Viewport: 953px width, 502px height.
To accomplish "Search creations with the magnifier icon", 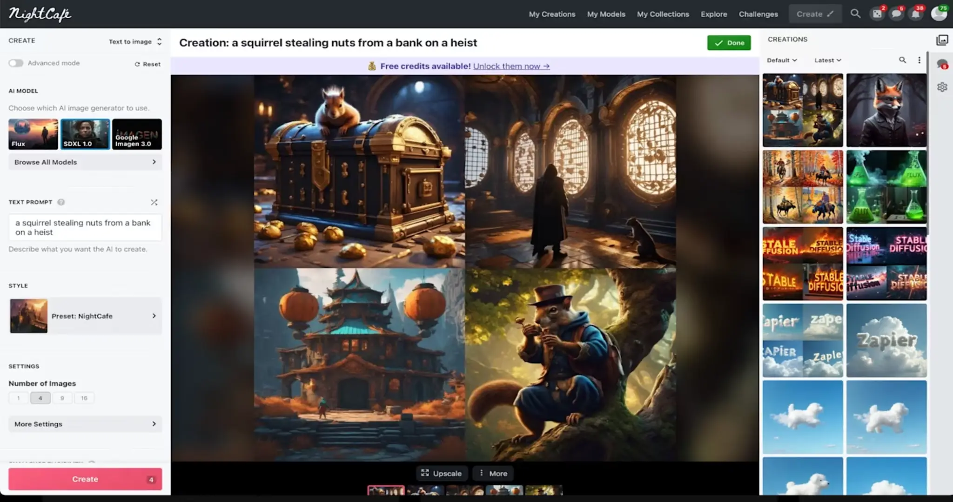I will [x=902, y=60].
